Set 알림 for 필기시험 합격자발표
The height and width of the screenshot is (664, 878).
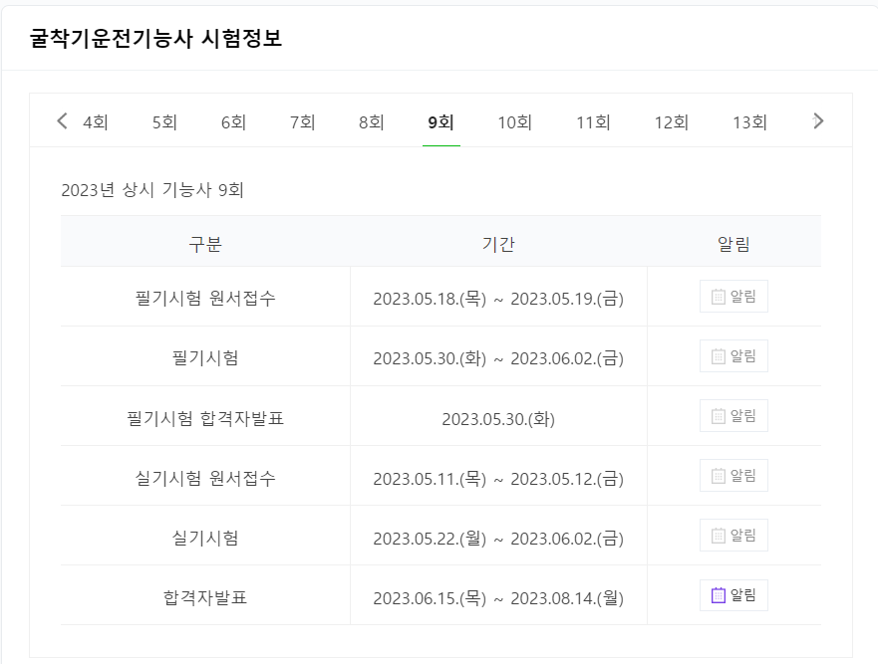pos(733,416)
